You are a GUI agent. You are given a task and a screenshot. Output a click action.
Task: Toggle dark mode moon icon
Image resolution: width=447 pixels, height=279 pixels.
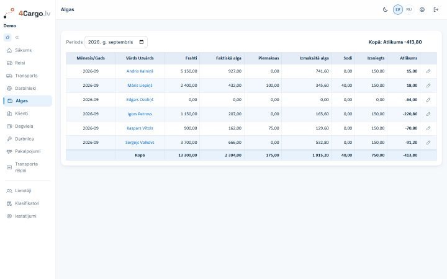click(x=385, y=10)
